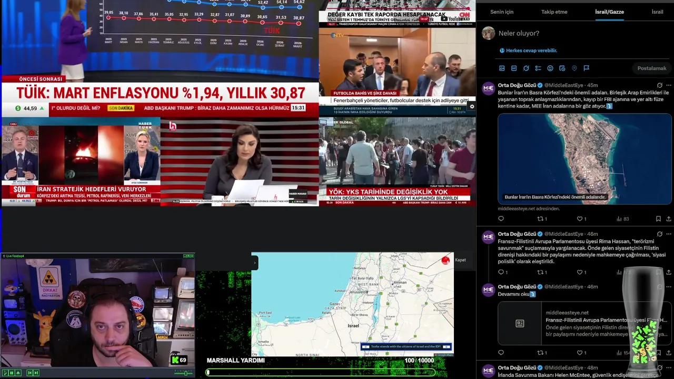Open the İsrail tab
674x379 pixels.
point(658,12)
